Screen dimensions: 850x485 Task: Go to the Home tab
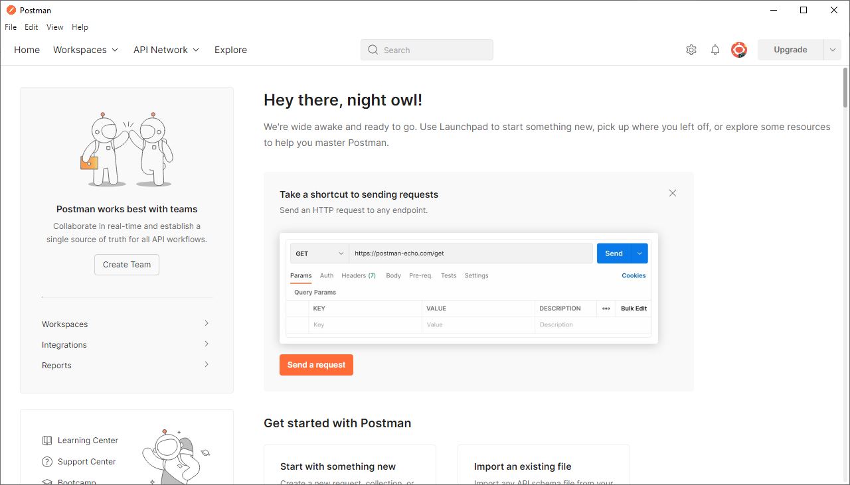[27, 50]
